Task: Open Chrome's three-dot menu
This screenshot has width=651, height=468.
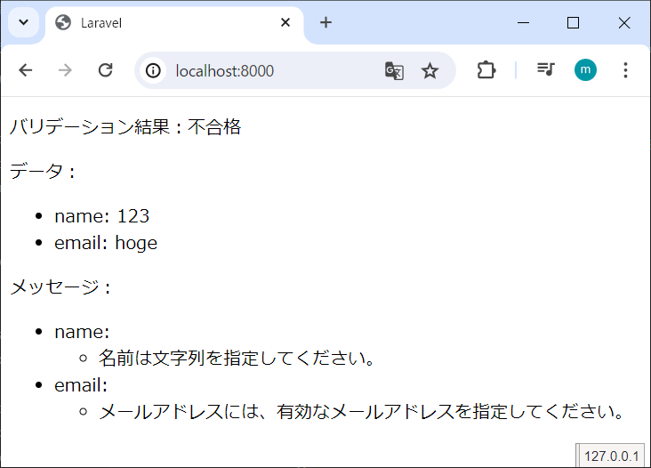Action: (x=625, y=70)
